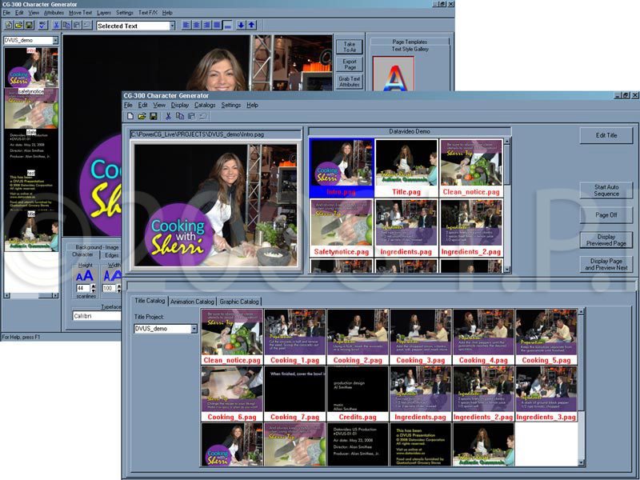Click the Typeface field showing Calibri
The height and width of the screenshot is (480, 640).
(x=97, y=316)
